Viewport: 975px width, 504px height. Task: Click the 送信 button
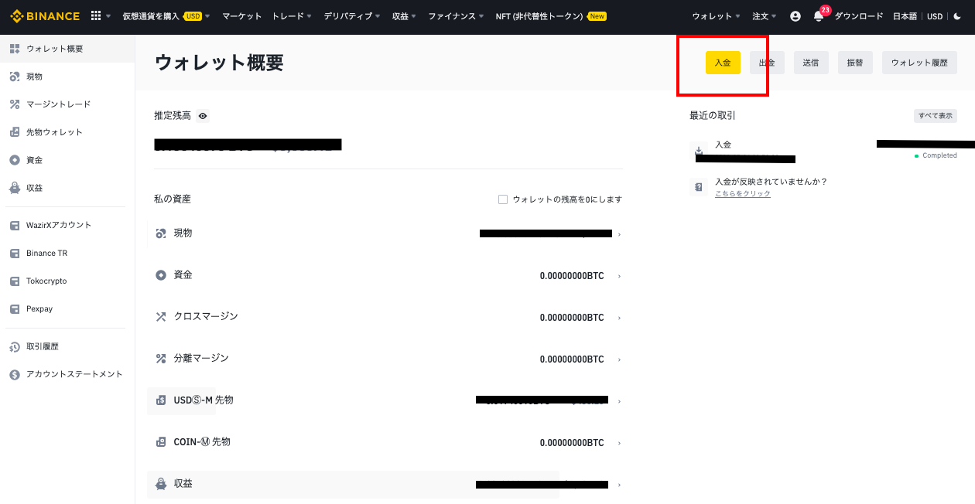point(811,63)
